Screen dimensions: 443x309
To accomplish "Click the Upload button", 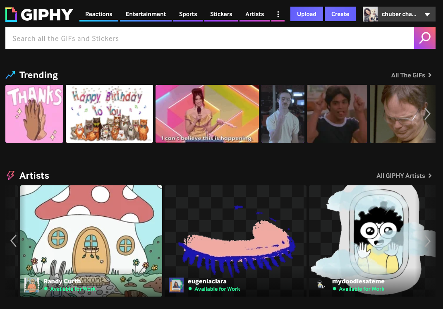I will click(307, 14).
